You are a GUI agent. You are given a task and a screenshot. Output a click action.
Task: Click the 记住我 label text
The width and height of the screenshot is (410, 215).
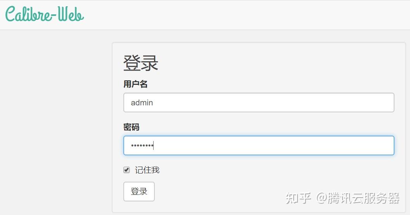click(x=147, y=170)
